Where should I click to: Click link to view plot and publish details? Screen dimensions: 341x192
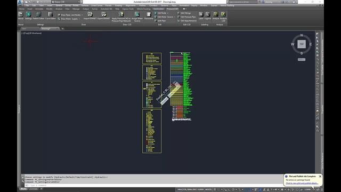coord(302,183)
